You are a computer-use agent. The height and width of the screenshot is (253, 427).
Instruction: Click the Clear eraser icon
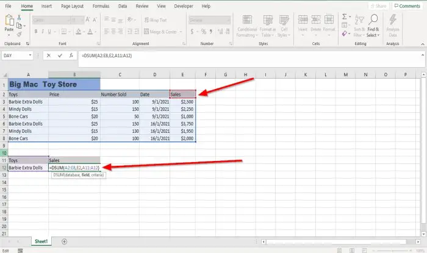click(x=345, y=34)
